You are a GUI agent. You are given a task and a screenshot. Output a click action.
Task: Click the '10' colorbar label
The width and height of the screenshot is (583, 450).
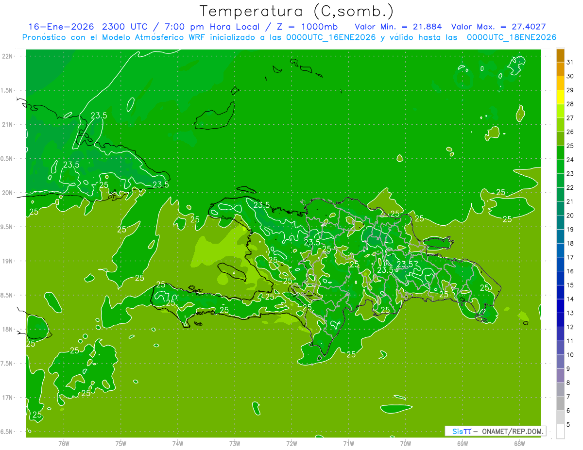pyautogui.click(x=570, y=355)
